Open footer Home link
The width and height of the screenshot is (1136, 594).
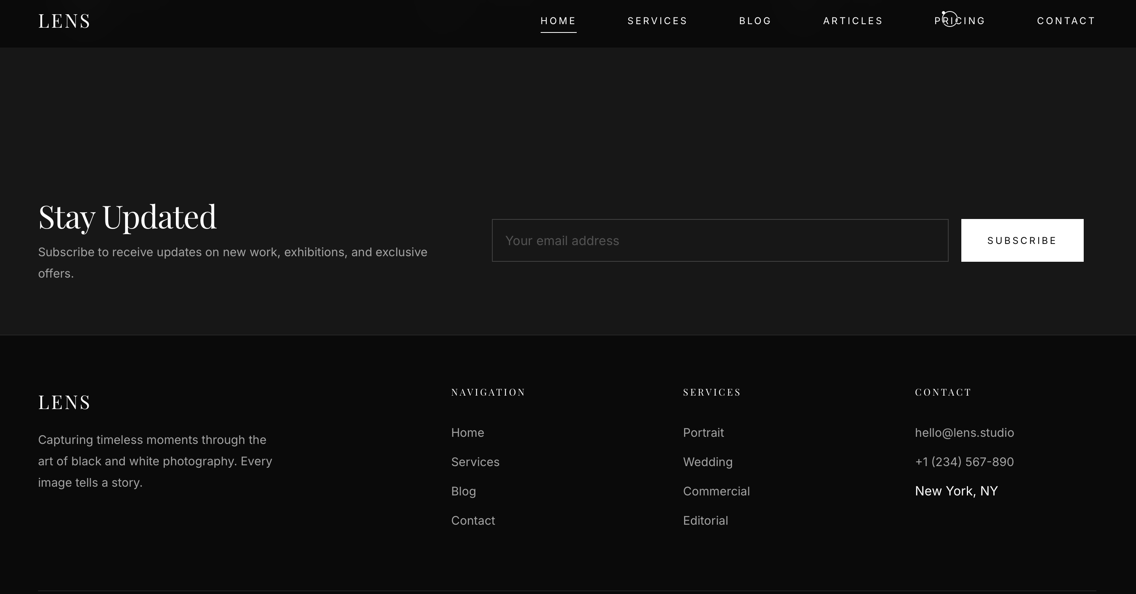[467, 432]
